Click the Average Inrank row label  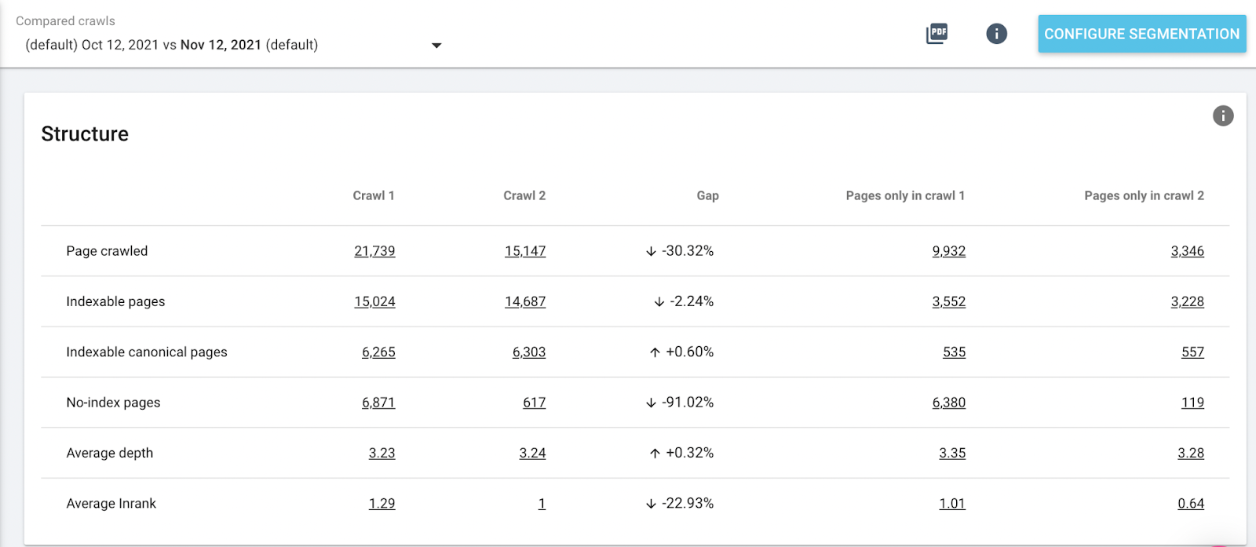pos(111,504)
